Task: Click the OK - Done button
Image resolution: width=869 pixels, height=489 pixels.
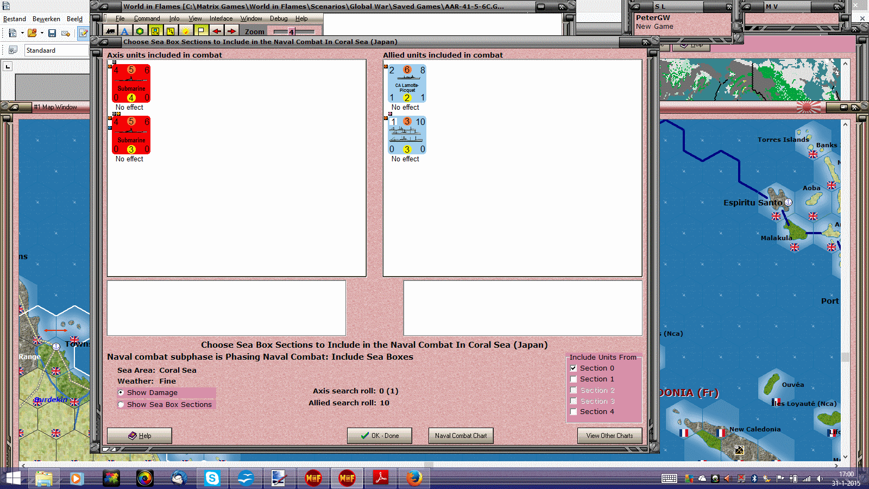Action: [380, 436]
